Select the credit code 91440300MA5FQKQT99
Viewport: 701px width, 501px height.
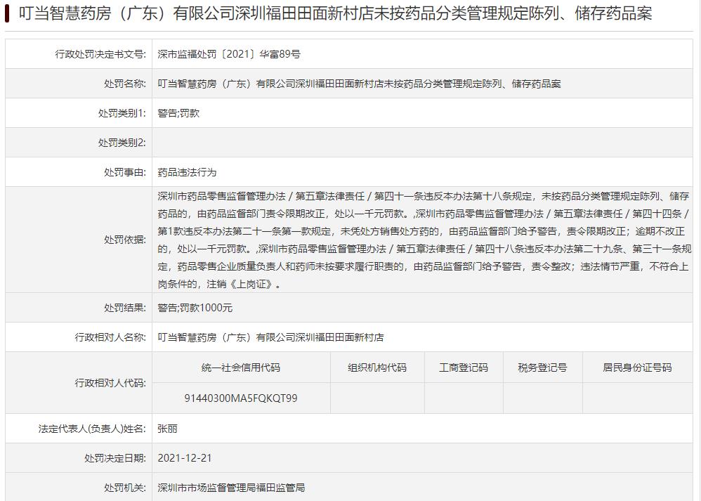(241, 398)
